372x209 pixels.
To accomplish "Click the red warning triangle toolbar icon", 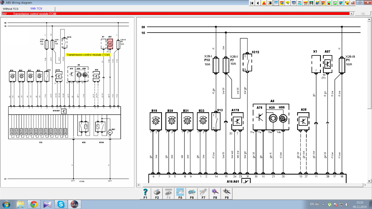I will click(264, 3).
